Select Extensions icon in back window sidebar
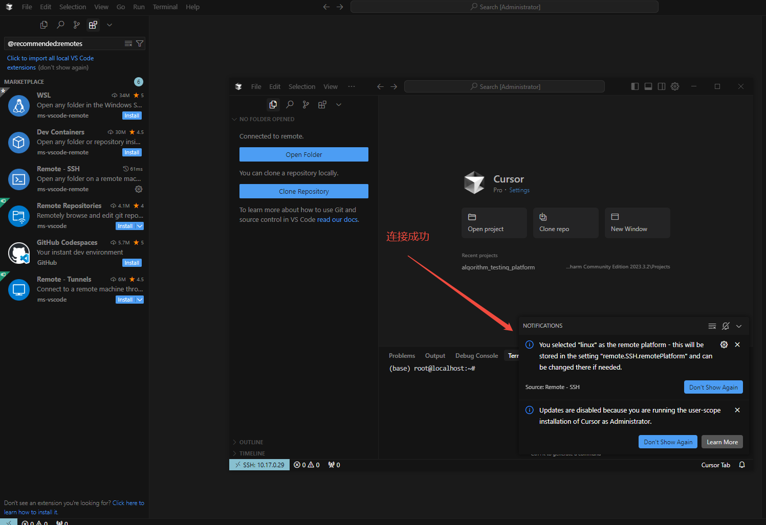 click(93, 25)
